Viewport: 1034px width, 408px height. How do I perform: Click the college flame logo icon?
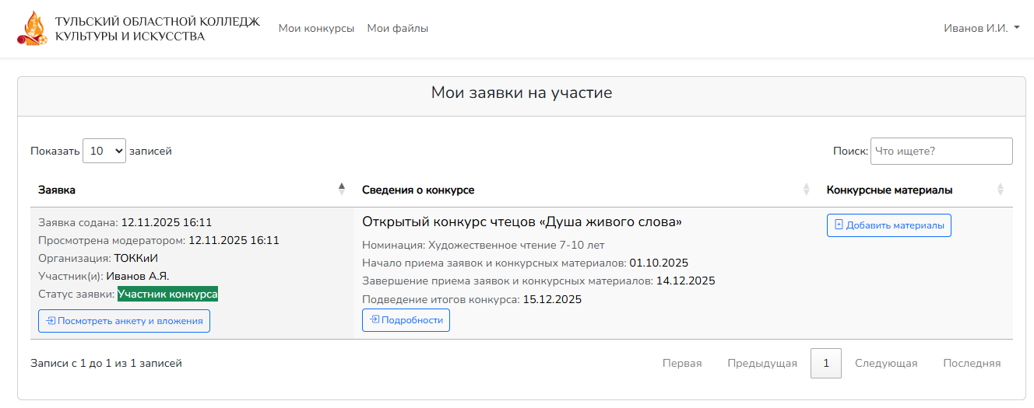point(32,28)
